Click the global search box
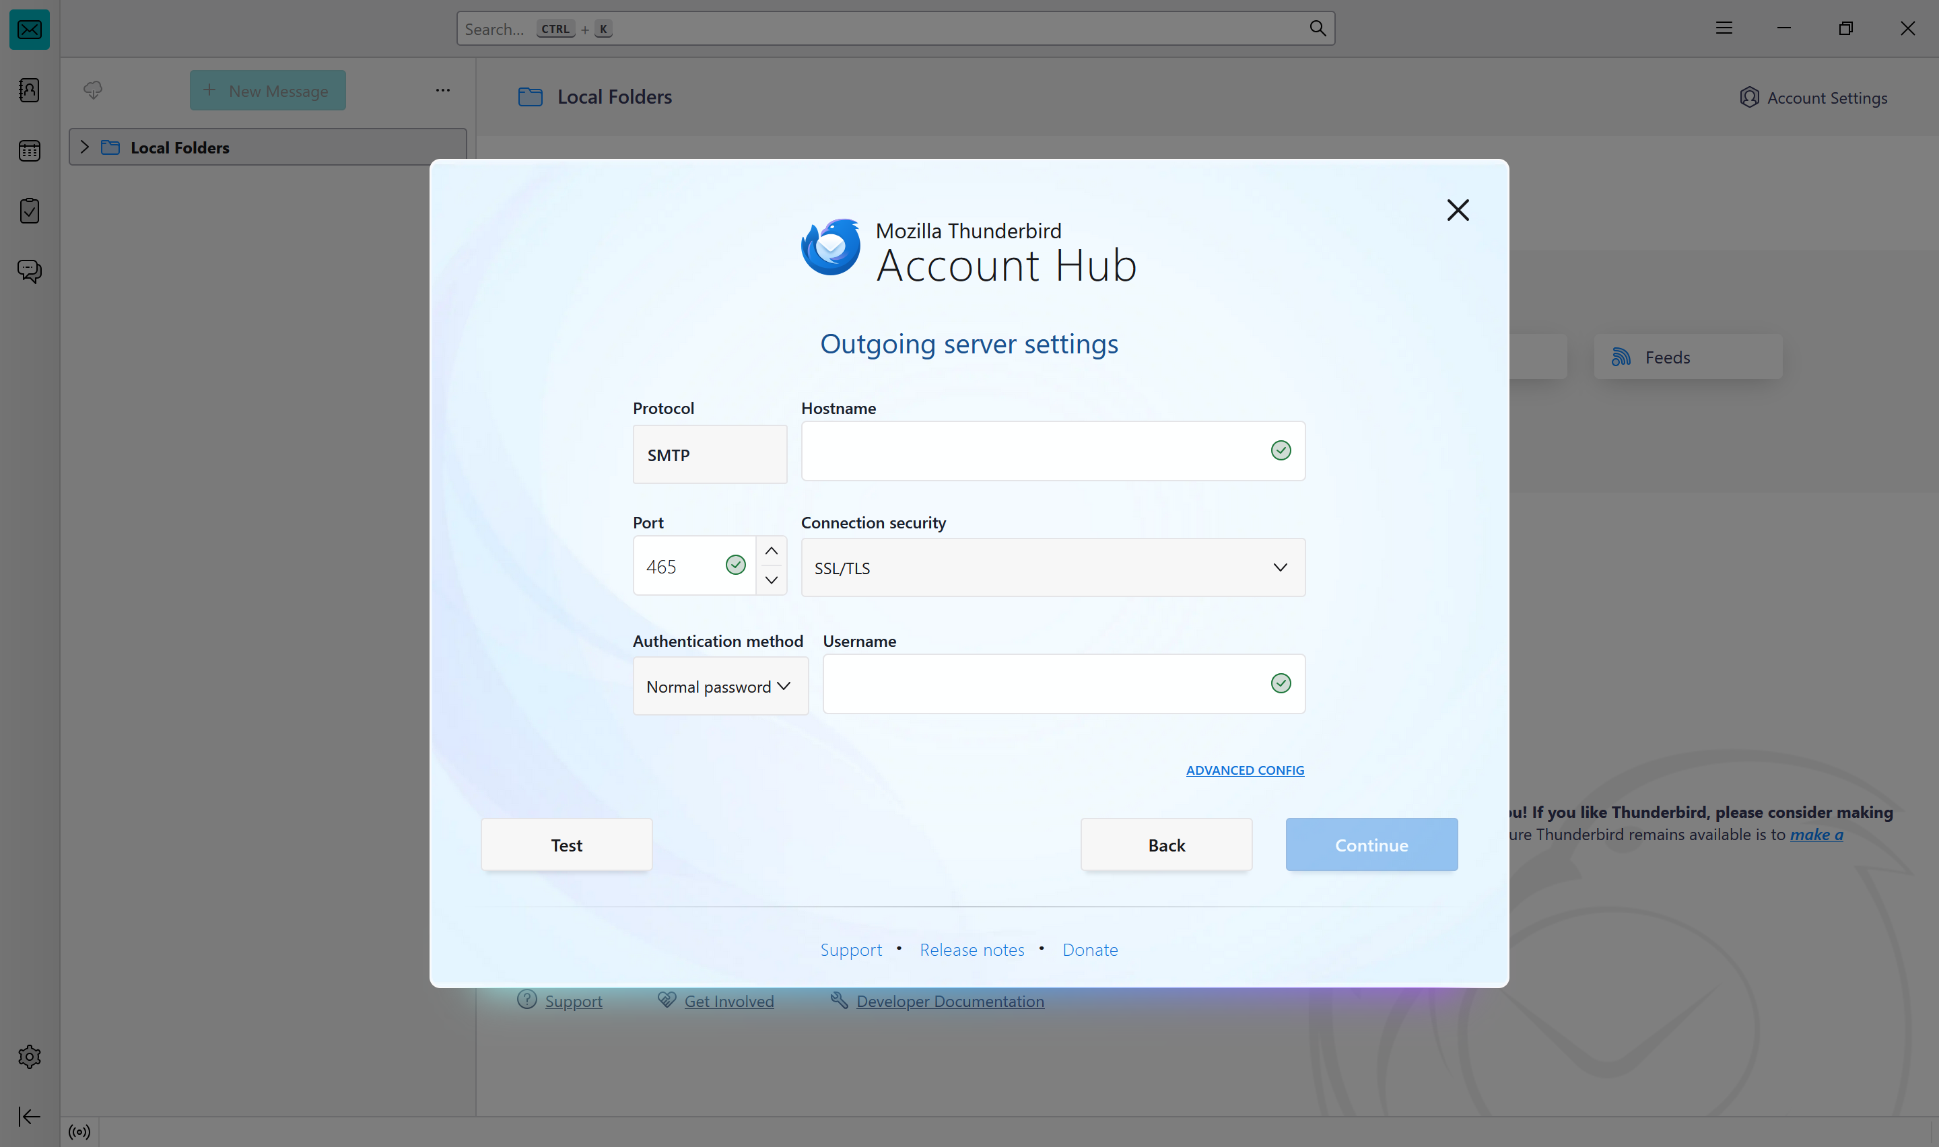This screenshot has height=1147, width=1939. (895, 28)
